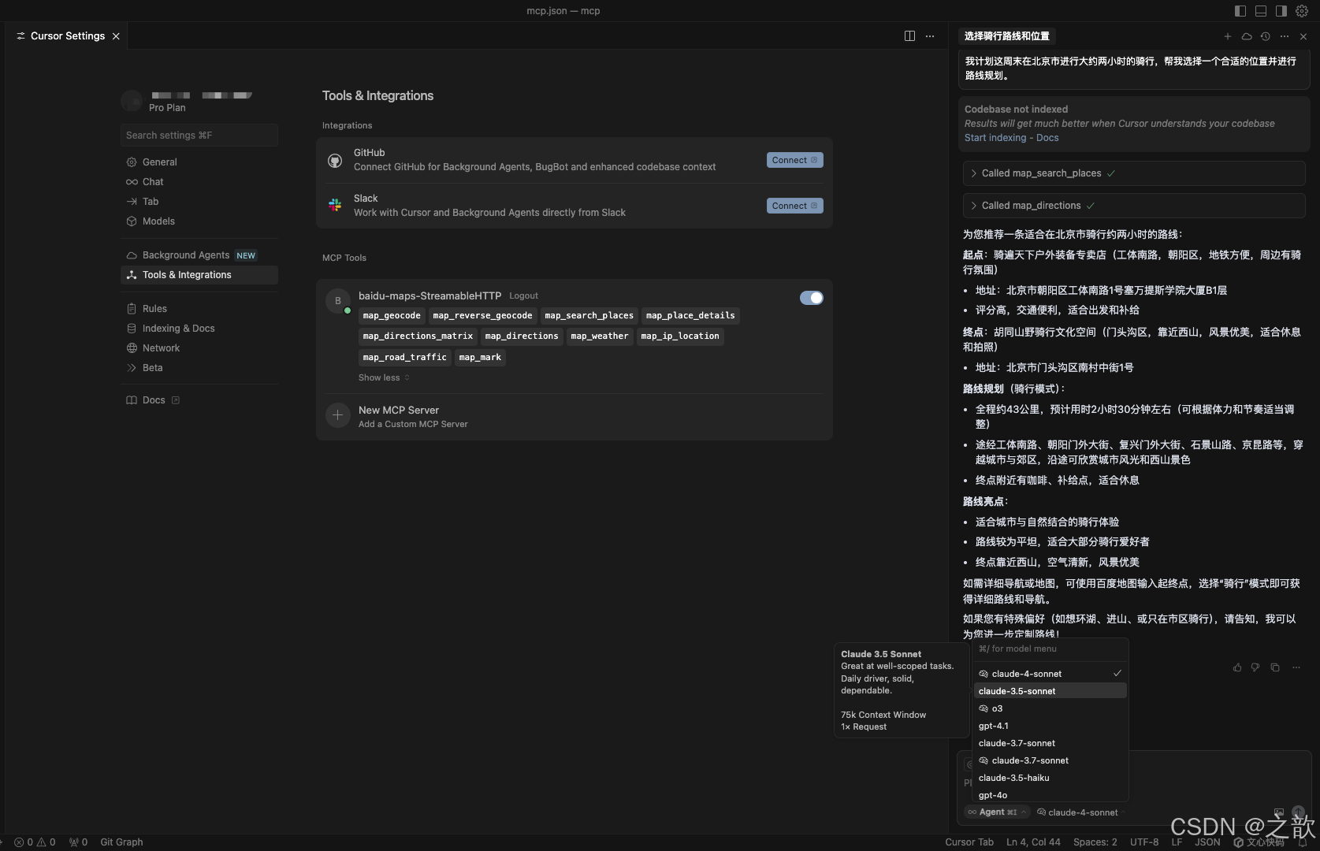This screenshot has width=1320, height=851.
Task: Click Git Graph in the status bar
Action: tap(122, 842)
